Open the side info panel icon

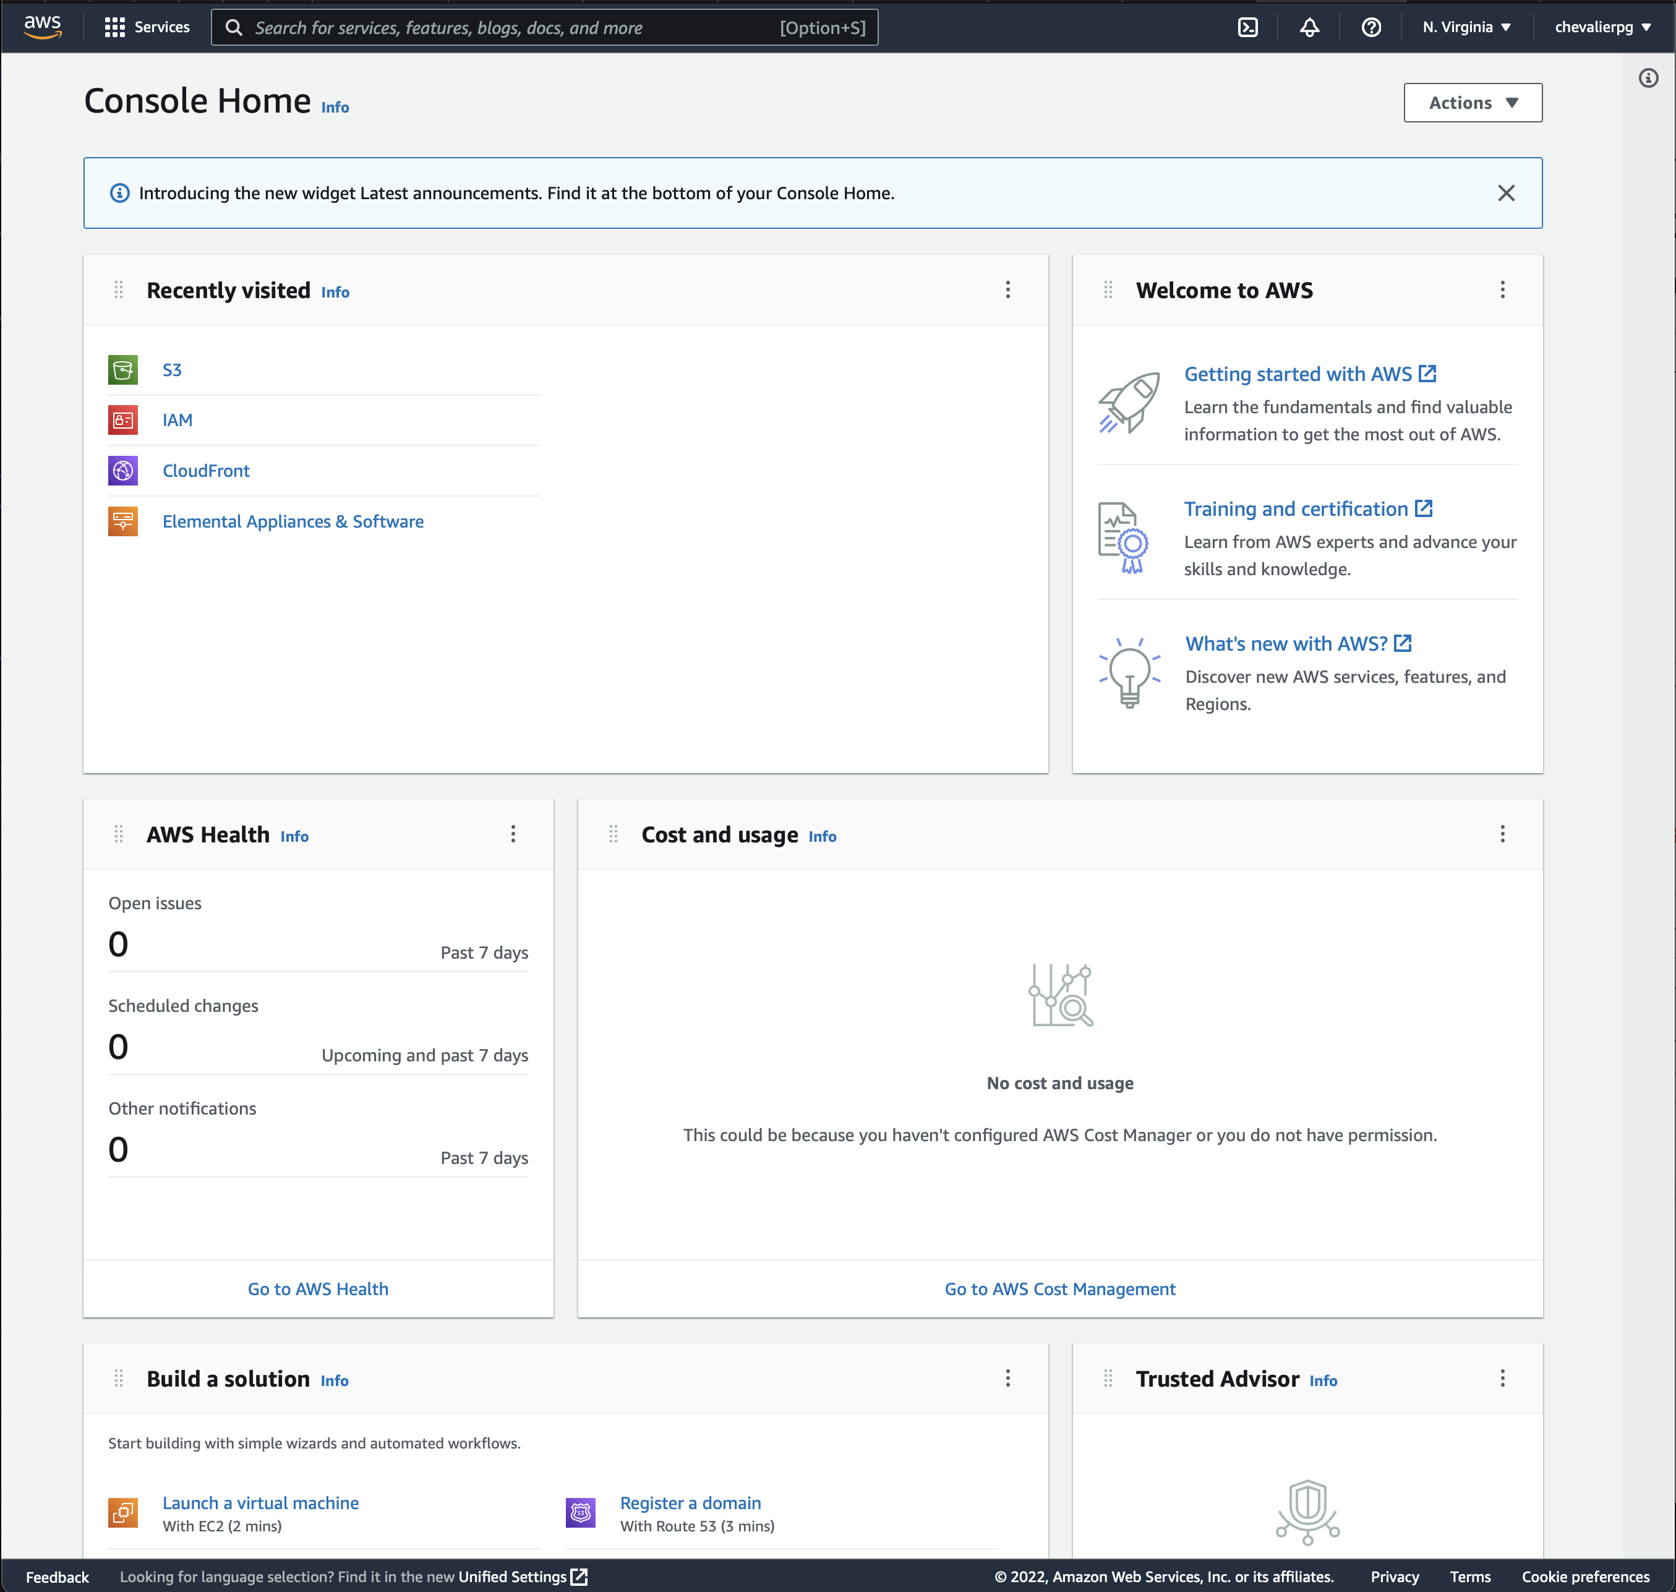click(1648, 78)
